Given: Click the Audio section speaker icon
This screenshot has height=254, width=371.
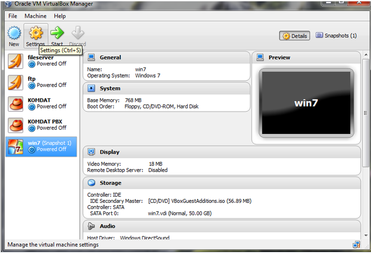Looking at the screenshot, I should click(x=91, y=226).
